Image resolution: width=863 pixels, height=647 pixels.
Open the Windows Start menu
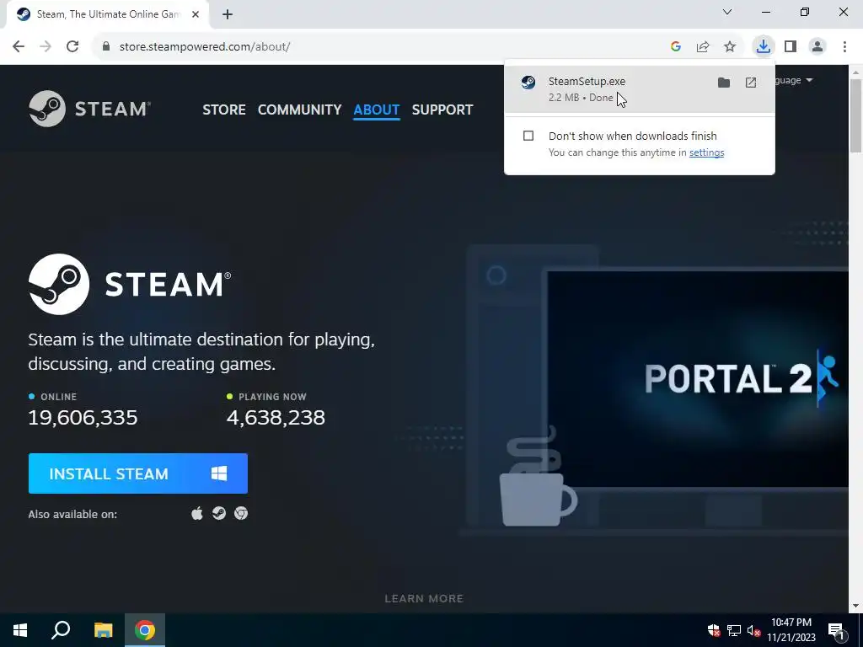pos(20,630)
